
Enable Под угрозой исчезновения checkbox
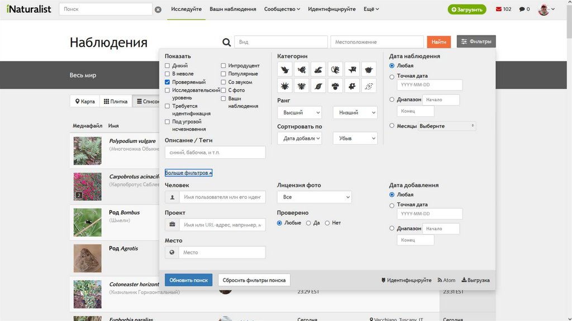(x=167, y=121)
